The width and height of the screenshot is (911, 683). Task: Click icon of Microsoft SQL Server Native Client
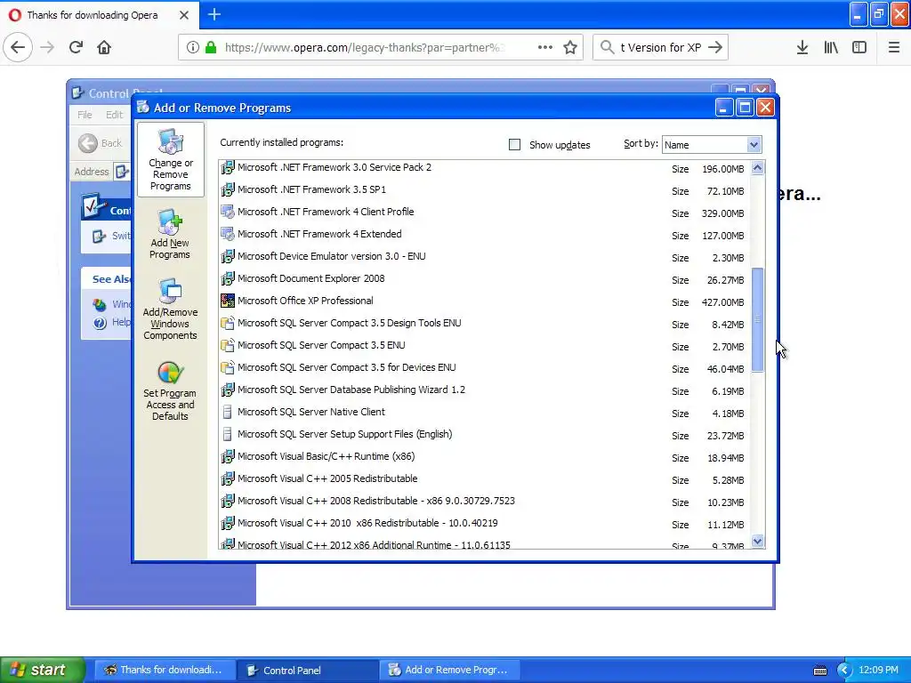click(228, 412)
